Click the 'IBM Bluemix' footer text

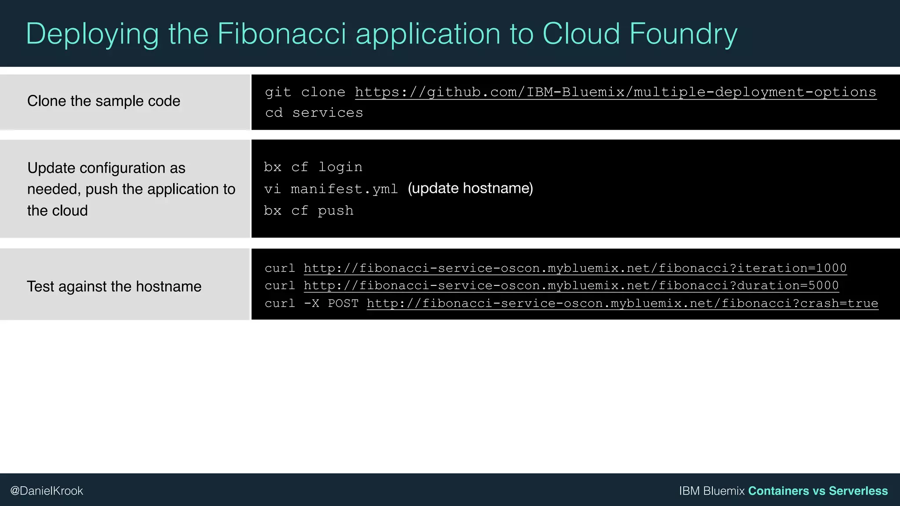711,491
